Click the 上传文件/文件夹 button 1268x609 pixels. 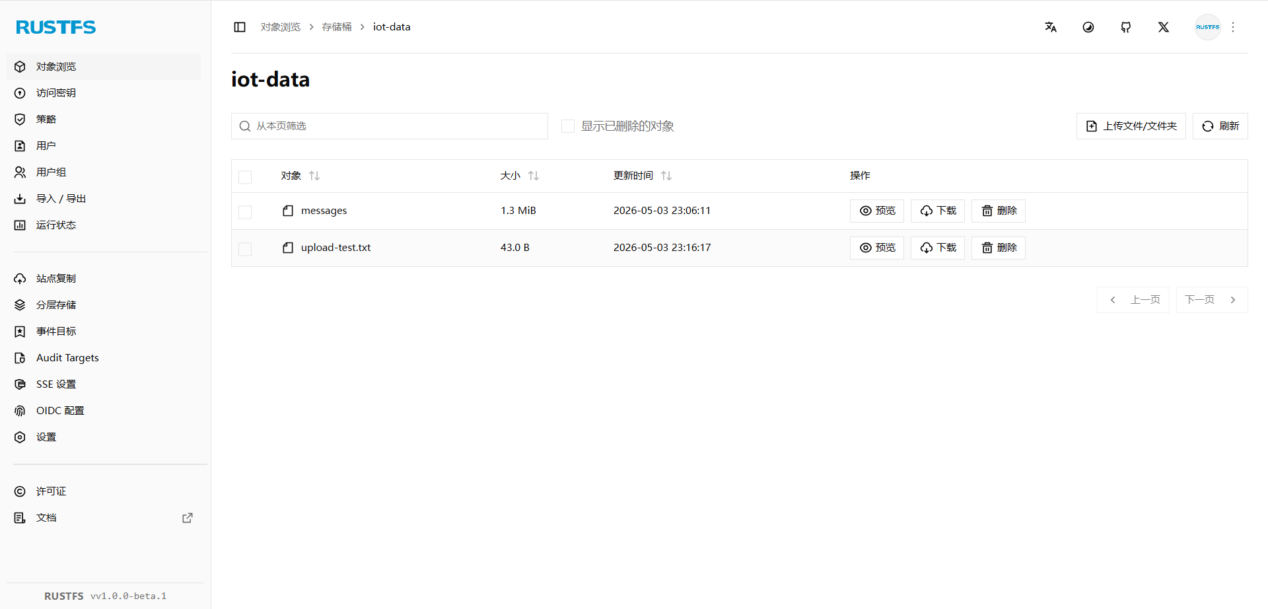point(1131,126)
